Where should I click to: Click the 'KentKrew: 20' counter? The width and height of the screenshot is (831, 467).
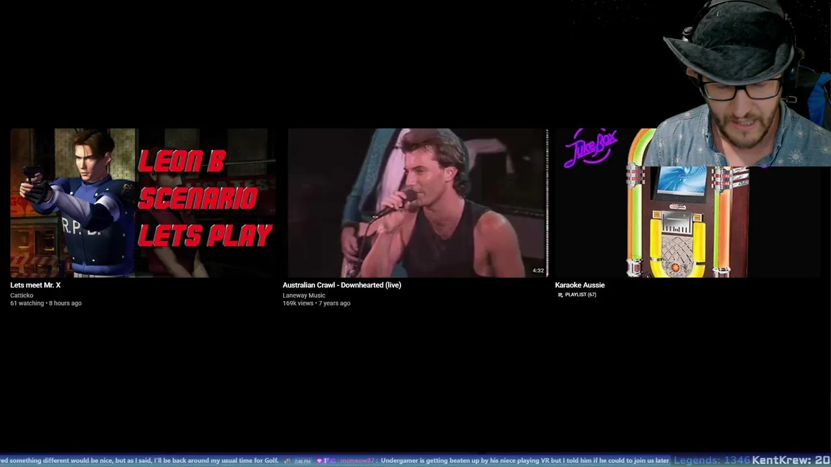coord(791,461)
